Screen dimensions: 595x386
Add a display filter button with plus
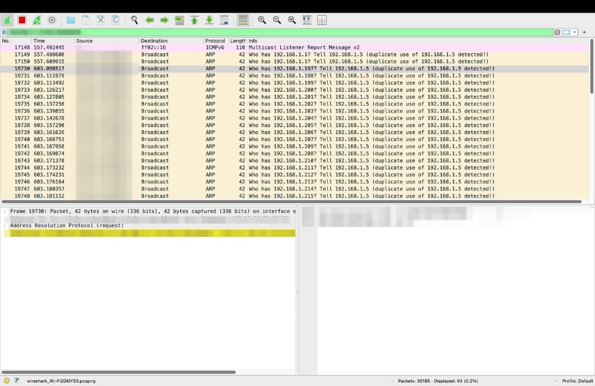click(585, 33)
